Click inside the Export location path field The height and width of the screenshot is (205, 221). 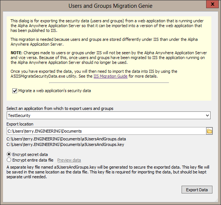pyautogui.click(x=106, y=131)
